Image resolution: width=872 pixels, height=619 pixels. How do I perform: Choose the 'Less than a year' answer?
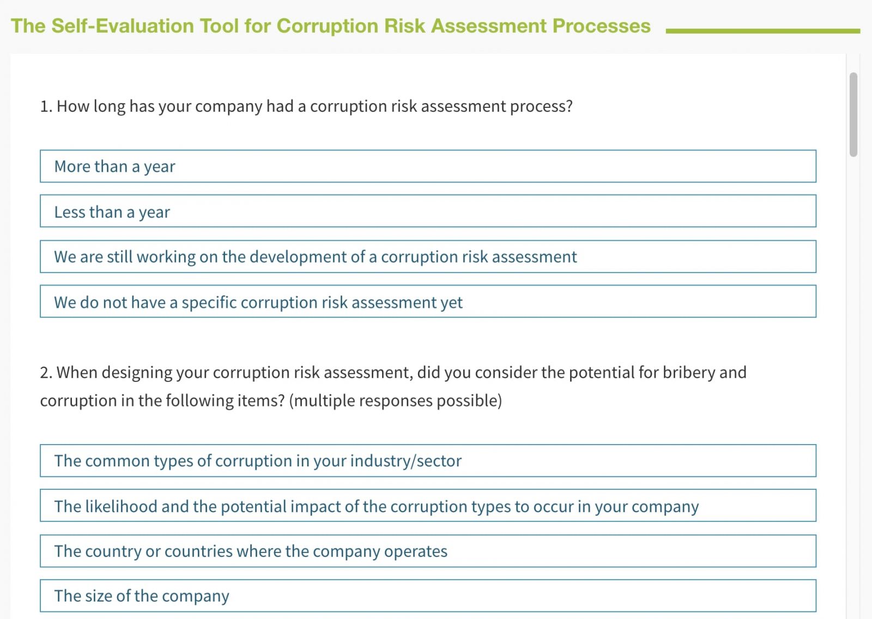click(428, 211)
